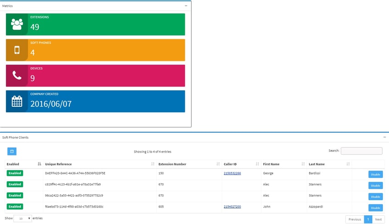This screenshot has width=389, height=224.
Task: Click the Extensions people group icon
Action: [17, 24]
